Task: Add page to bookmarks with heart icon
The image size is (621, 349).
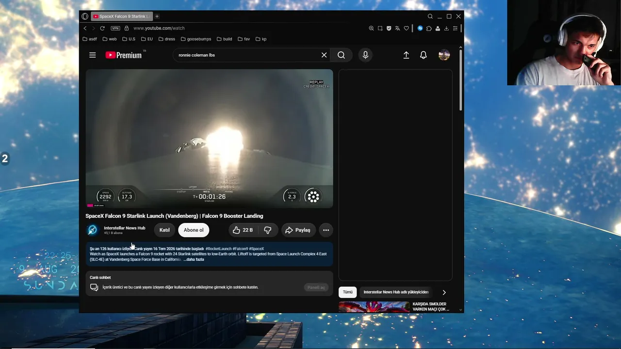Action: 406,29
